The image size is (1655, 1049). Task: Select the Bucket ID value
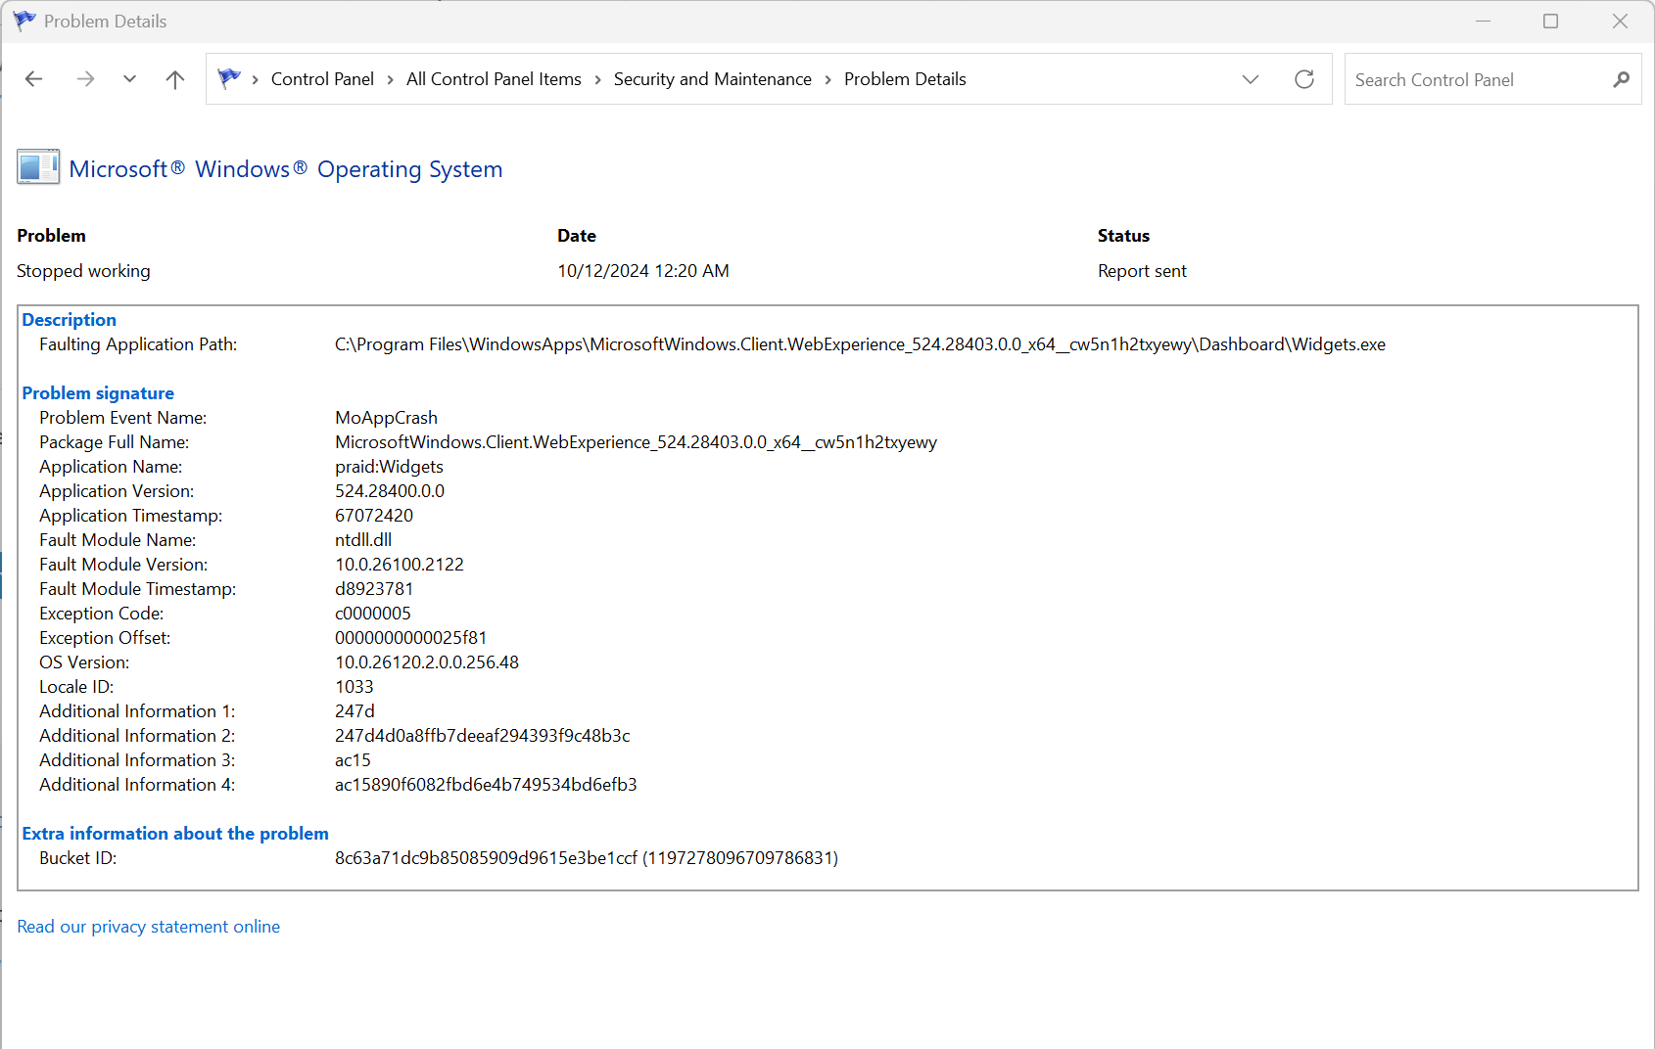click(587, 858)
